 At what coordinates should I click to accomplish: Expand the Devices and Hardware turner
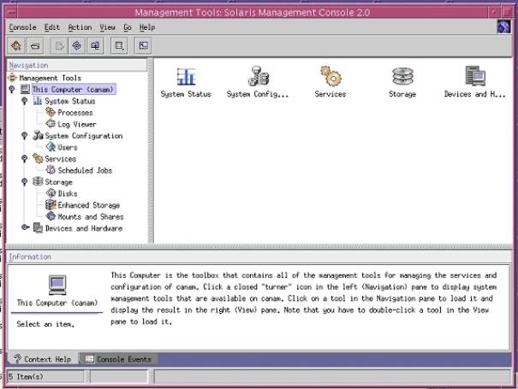click(x=26, y=227)
